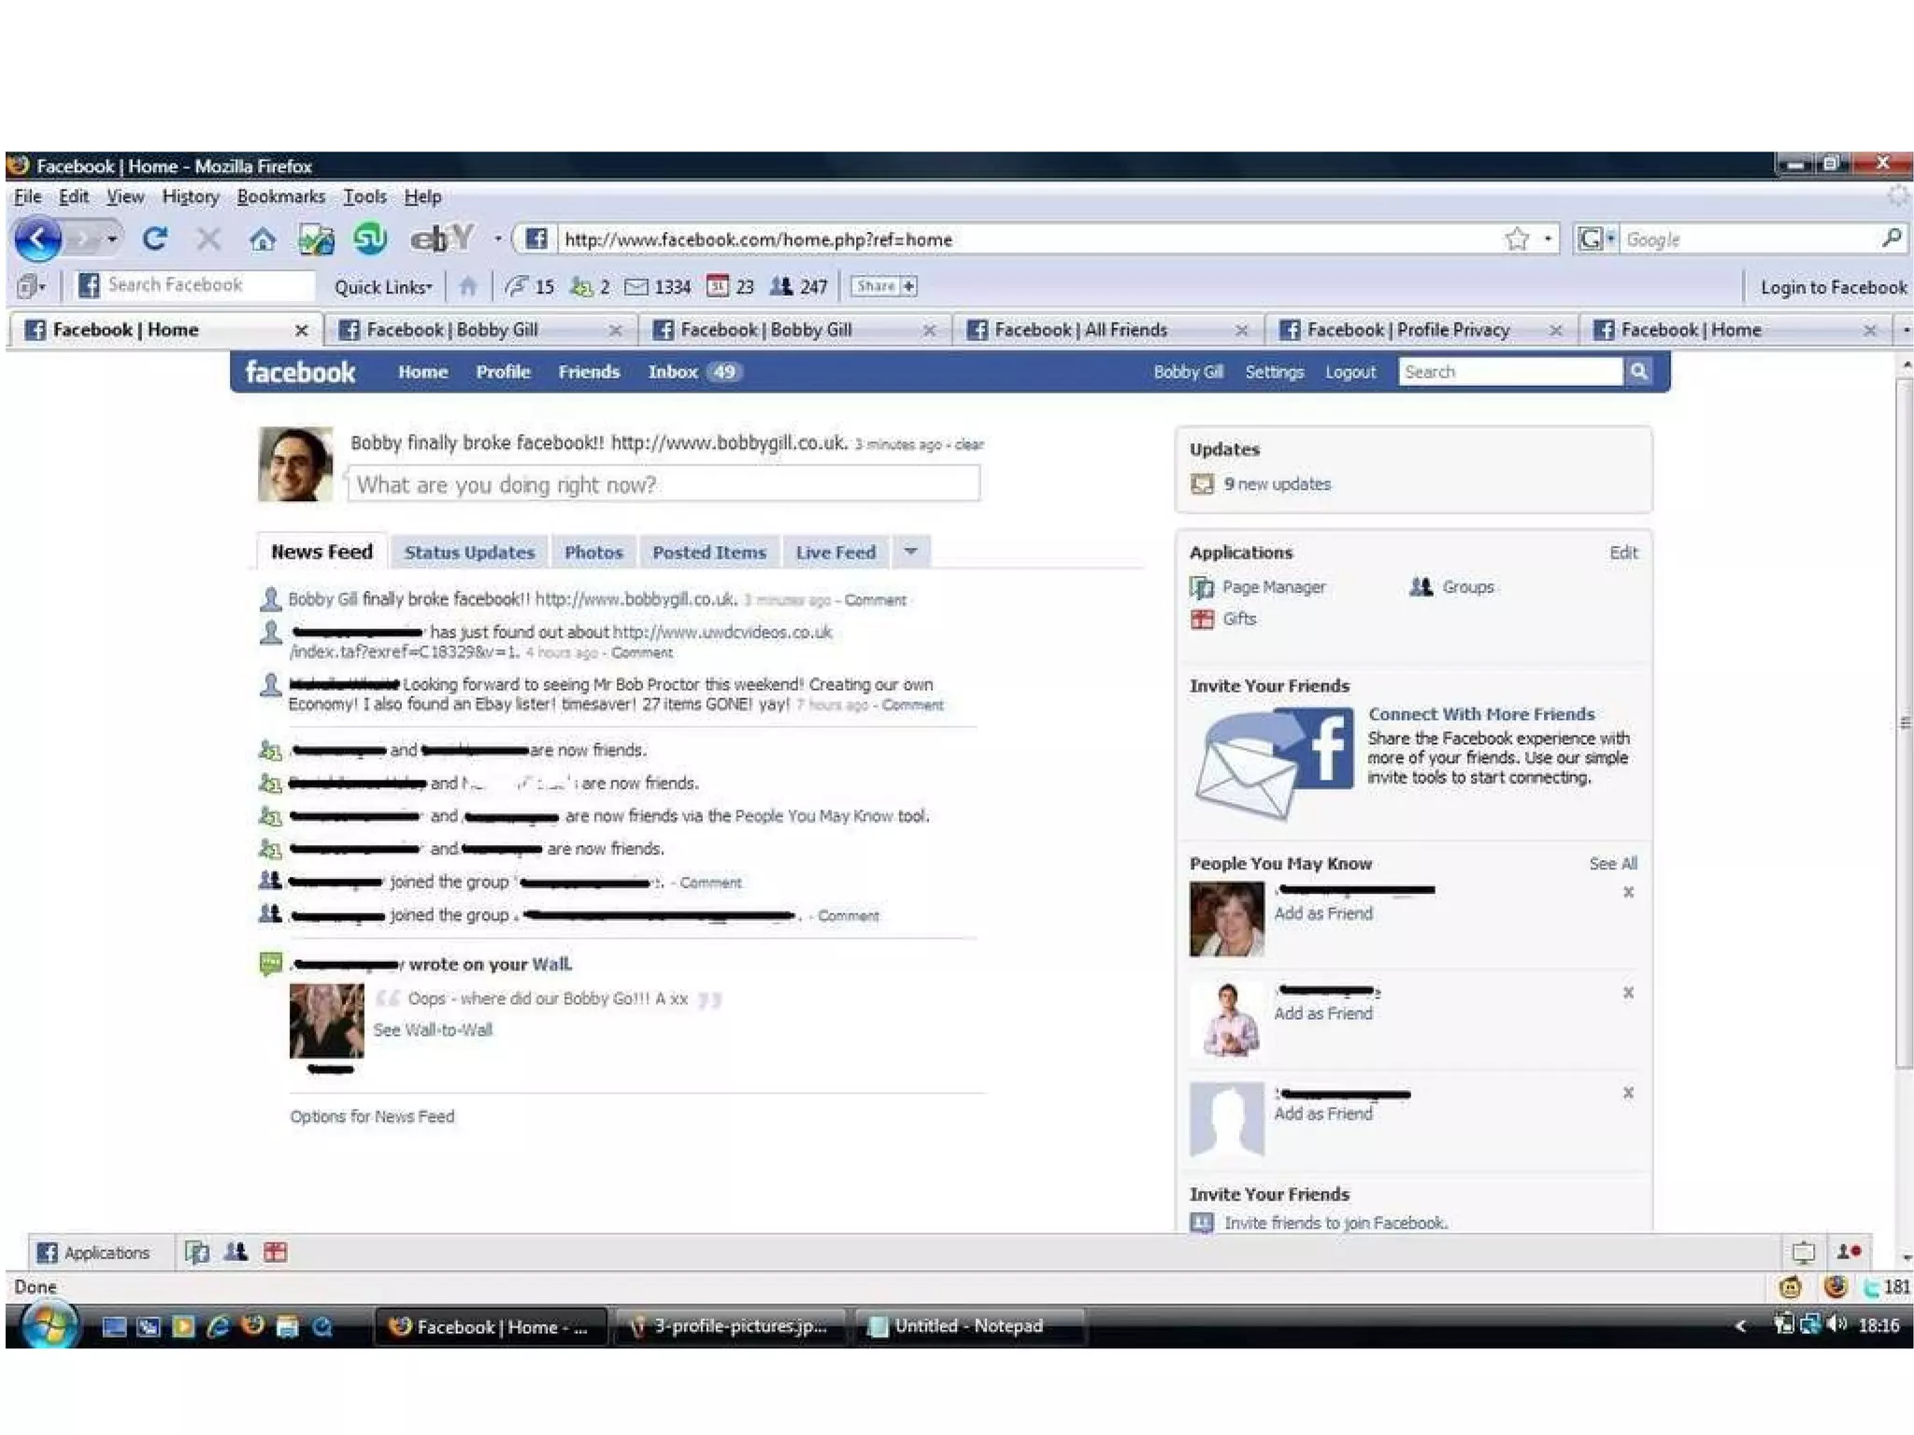Click 9 new updates link

coord(1277,484)
